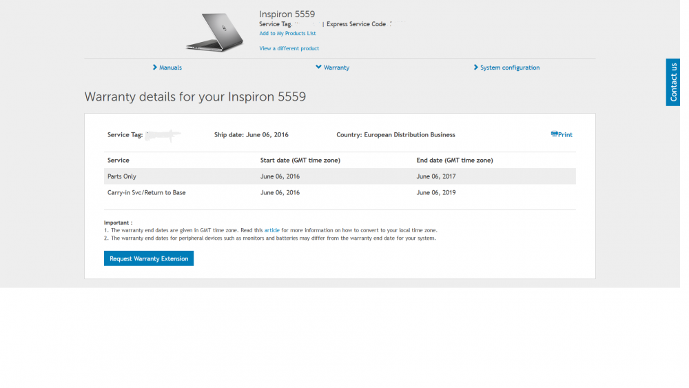689x388 pixels.
Task: Click Carry-in Svc/Return to Base row
Action: pos(340,192)
